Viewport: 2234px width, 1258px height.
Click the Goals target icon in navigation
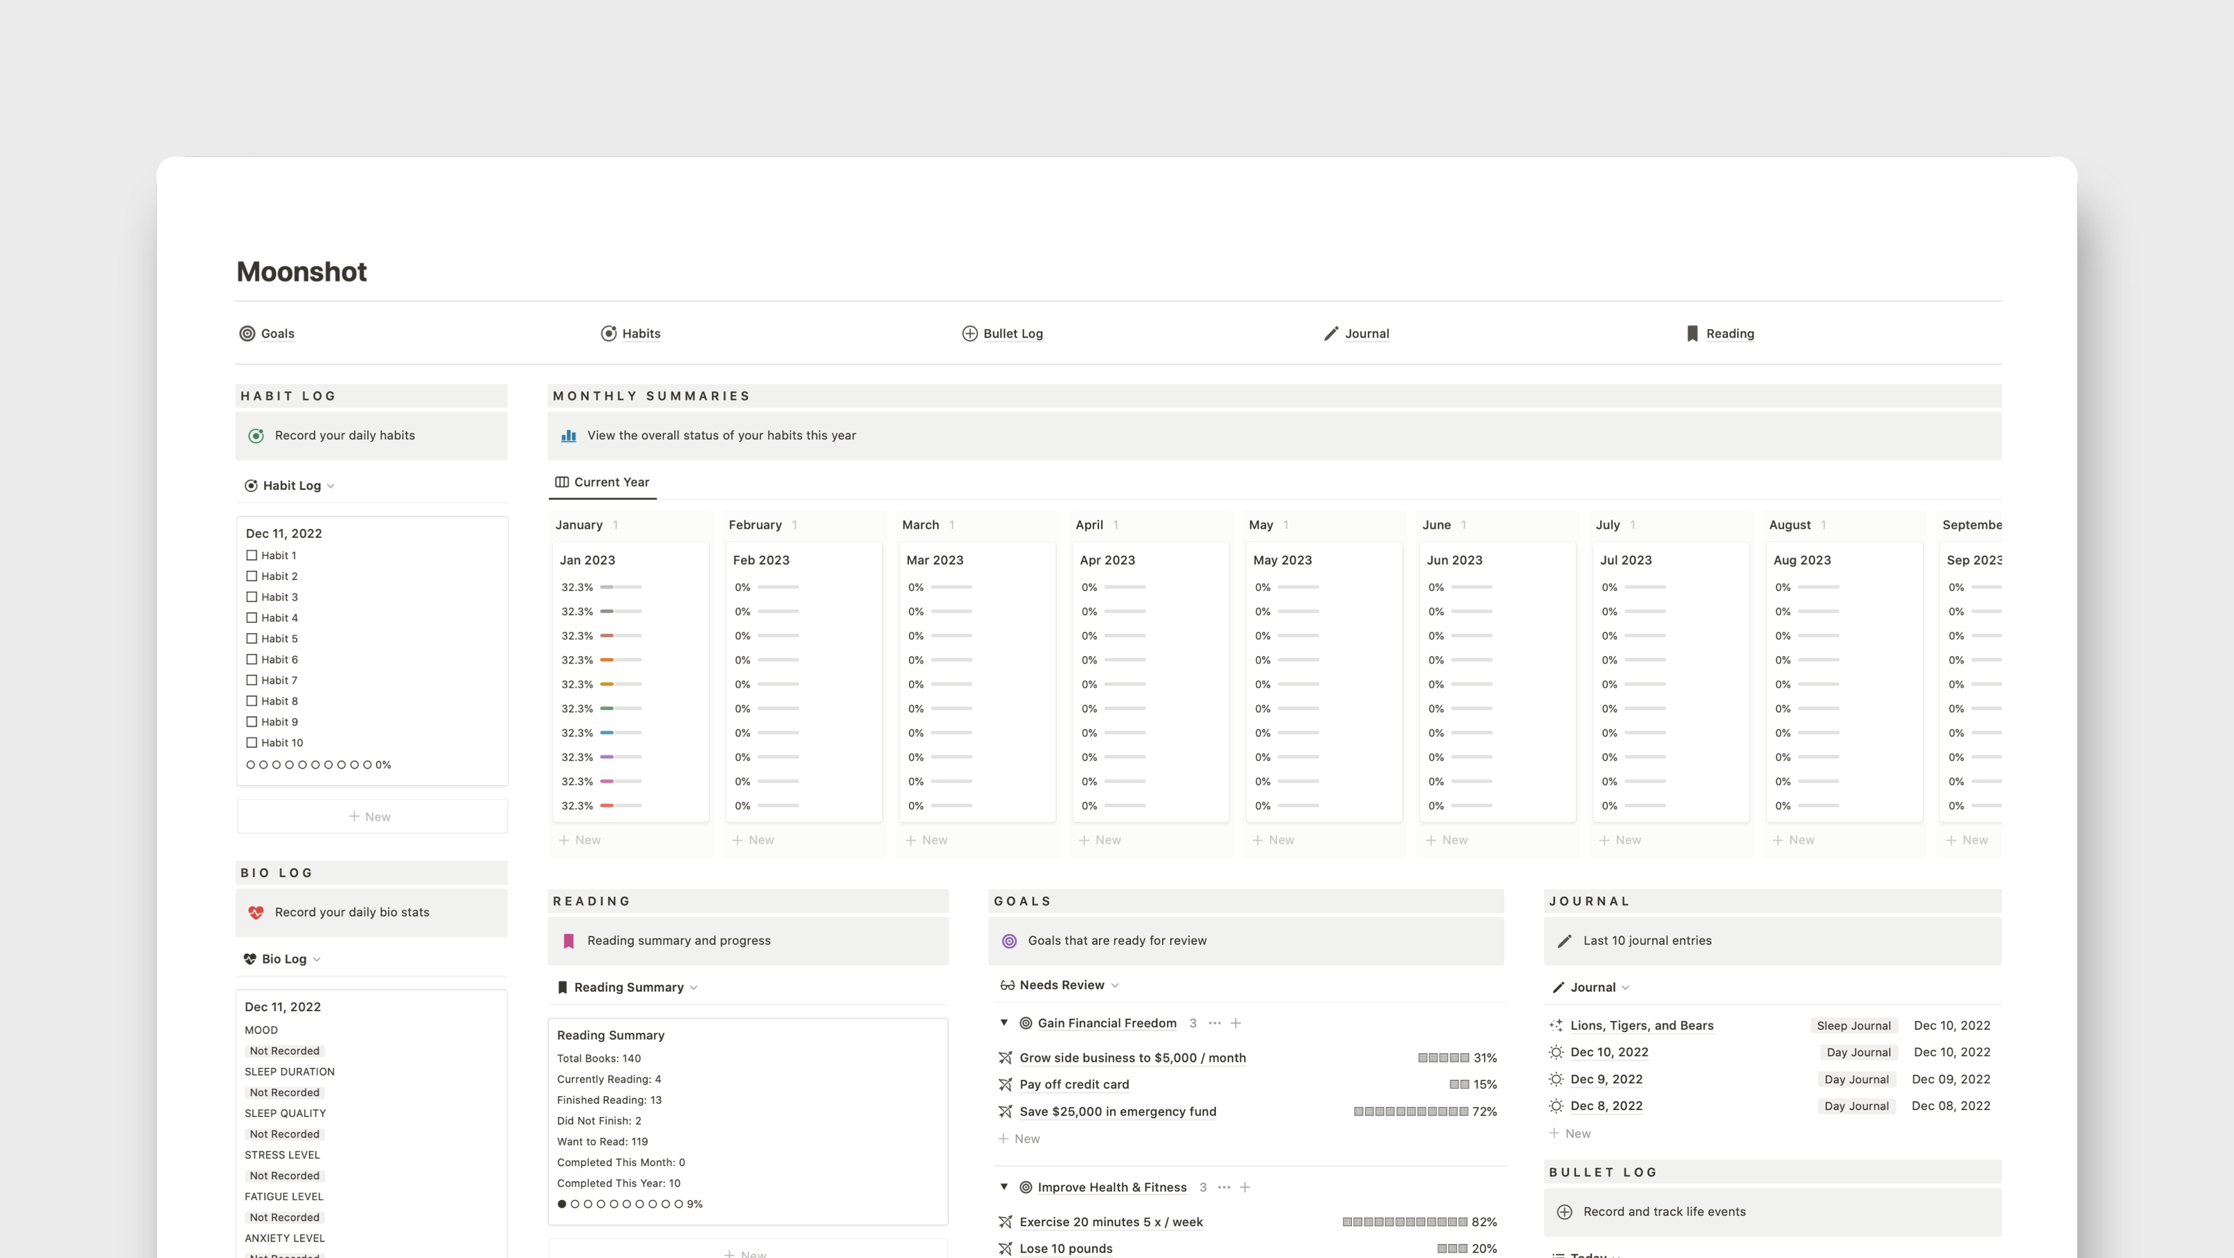247,334
